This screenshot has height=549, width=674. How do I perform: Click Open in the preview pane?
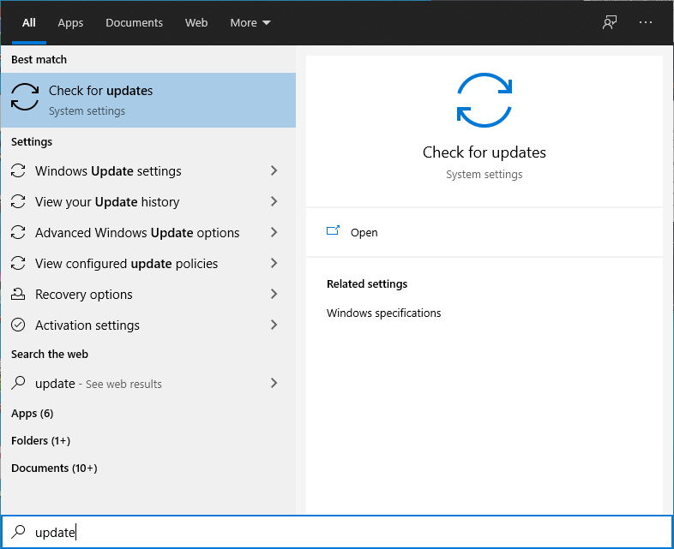(x=364, y=232)
